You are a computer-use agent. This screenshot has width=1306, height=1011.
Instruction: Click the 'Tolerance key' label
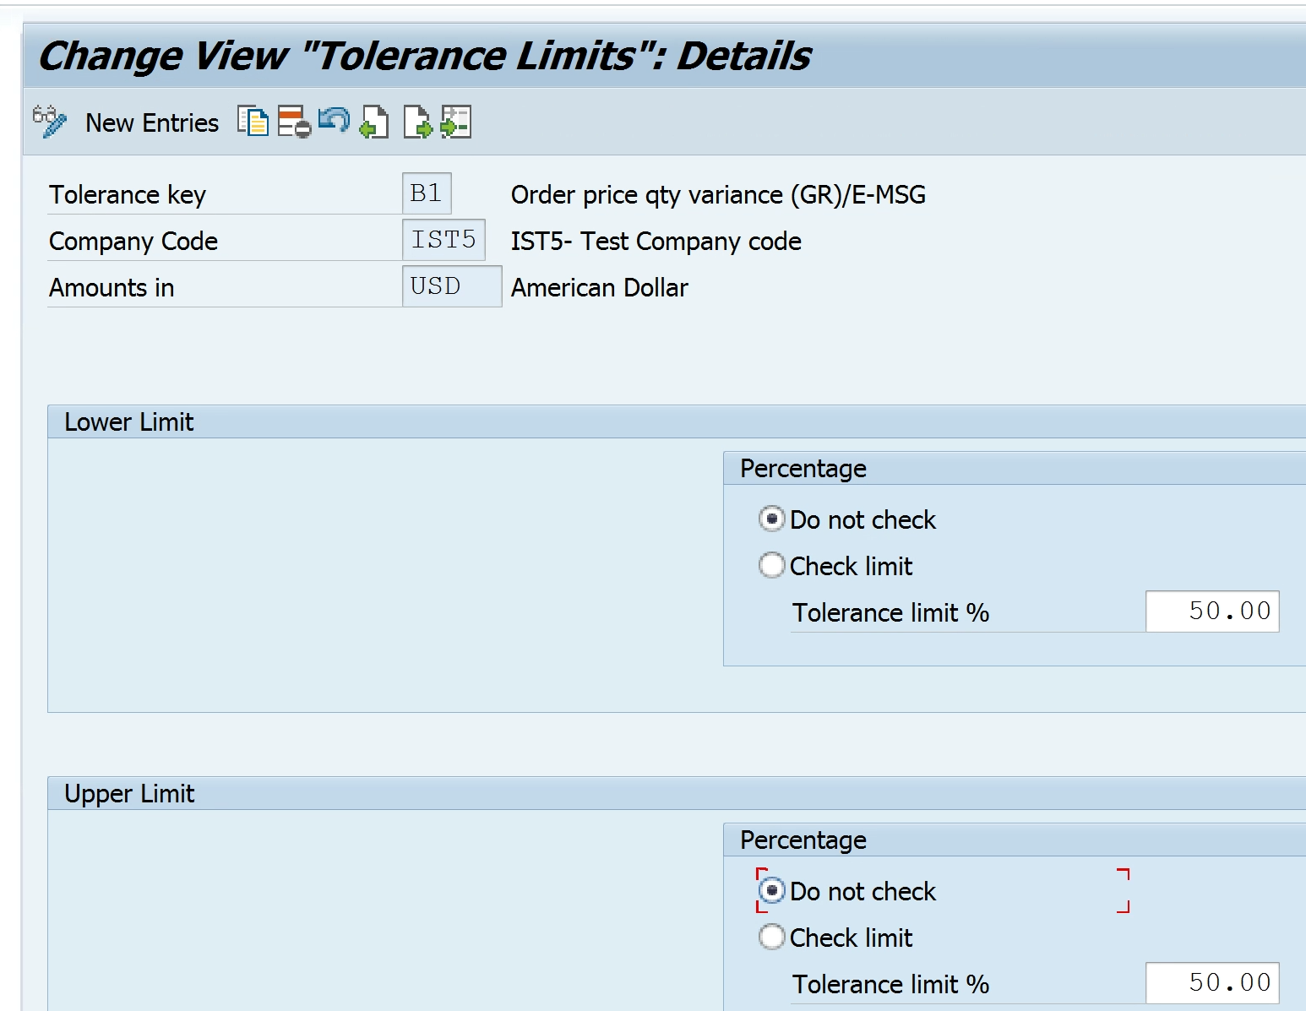[x=128, y=195]
